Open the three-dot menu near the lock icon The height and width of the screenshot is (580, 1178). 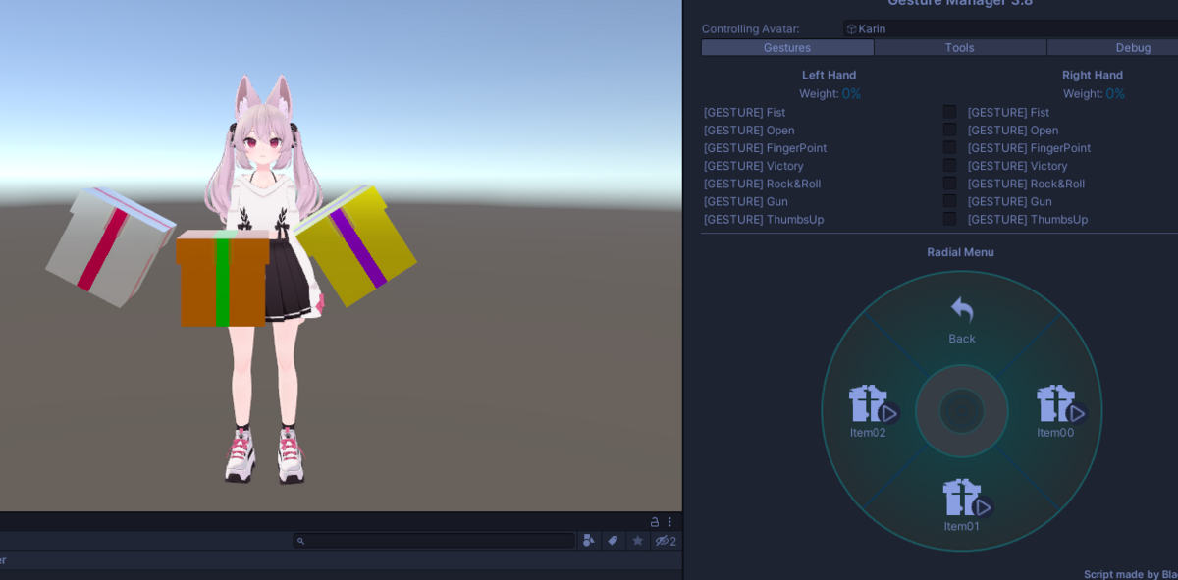tap(669, 521)
